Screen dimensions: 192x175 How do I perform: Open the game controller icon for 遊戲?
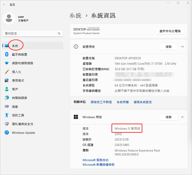tap(6, 106)
